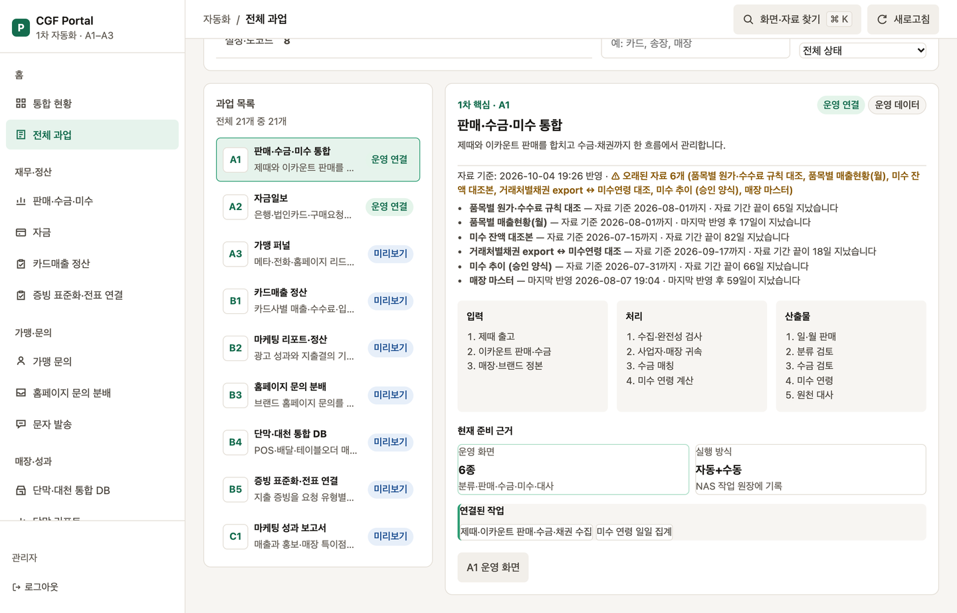Screen dimensions: 957x613
Task: Click the 홈페이지 문의 분배 inbox icon
Action: pyautogui.click(x=21, y=393)
